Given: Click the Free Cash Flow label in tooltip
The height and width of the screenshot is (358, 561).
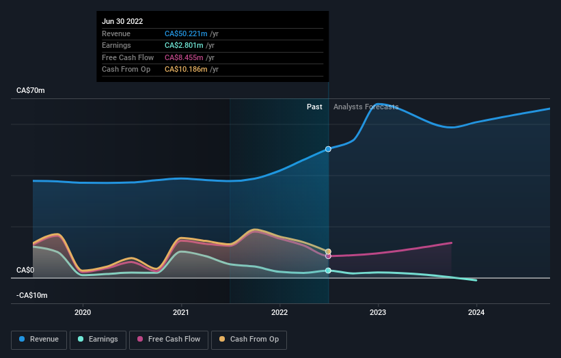Looking at the screenshot, I should (x=128, y=57).
